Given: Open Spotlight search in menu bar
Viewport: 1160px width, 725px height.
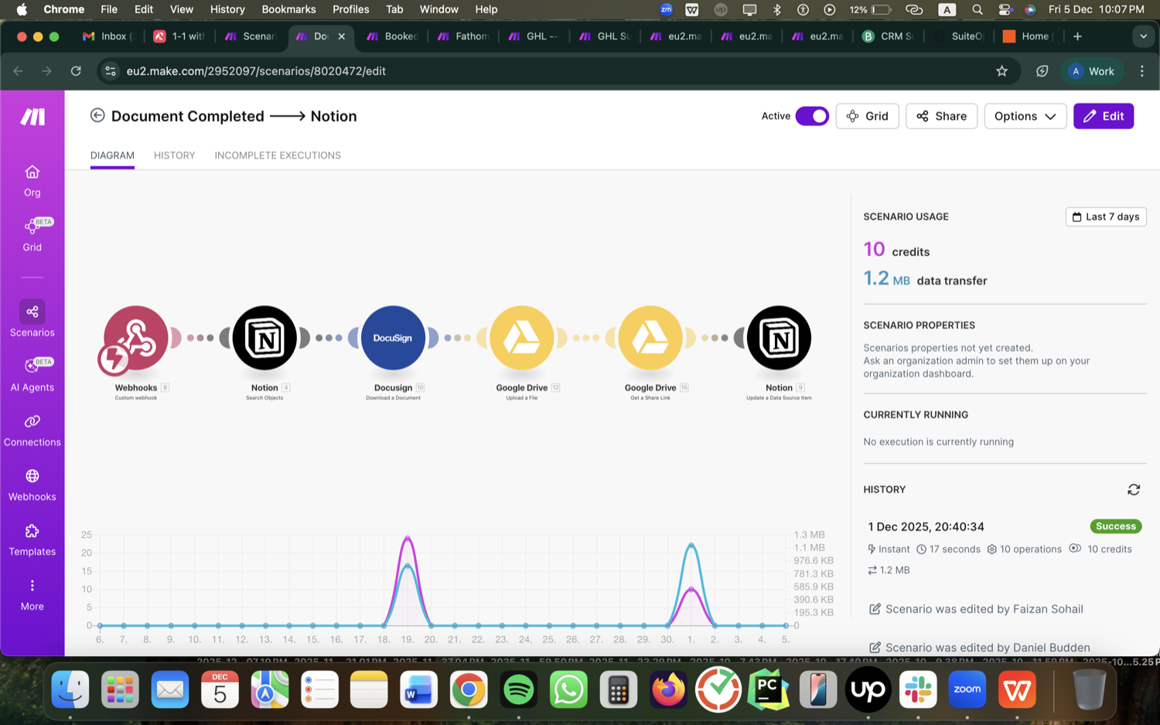Looking at the screenshot, I should pyautogui.click(x=977, y=9).
